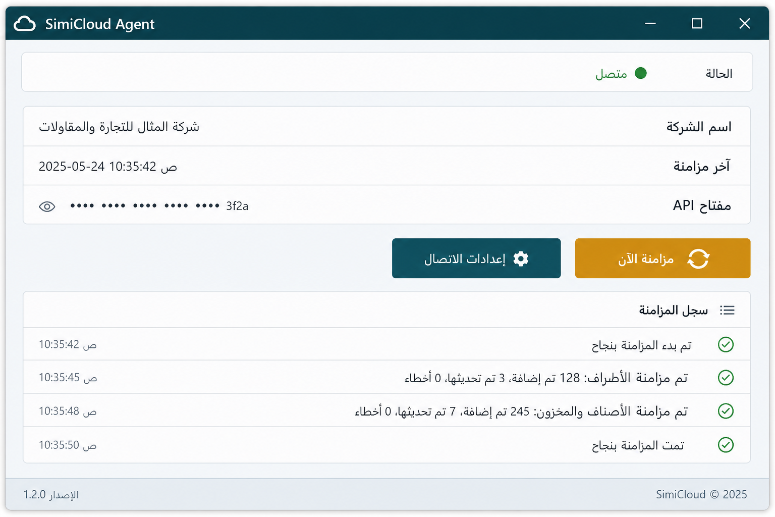The width and height of the screenshot is (775, 517).
Task: Close the SimiCloud Agent window
Action: (x=744, y=23)
